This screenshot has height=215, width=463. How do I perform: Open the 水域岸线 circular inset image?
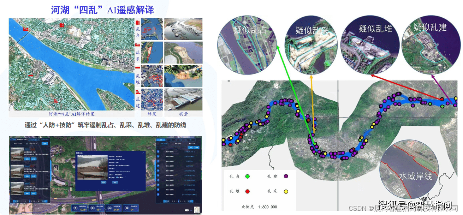coord(409,169)
